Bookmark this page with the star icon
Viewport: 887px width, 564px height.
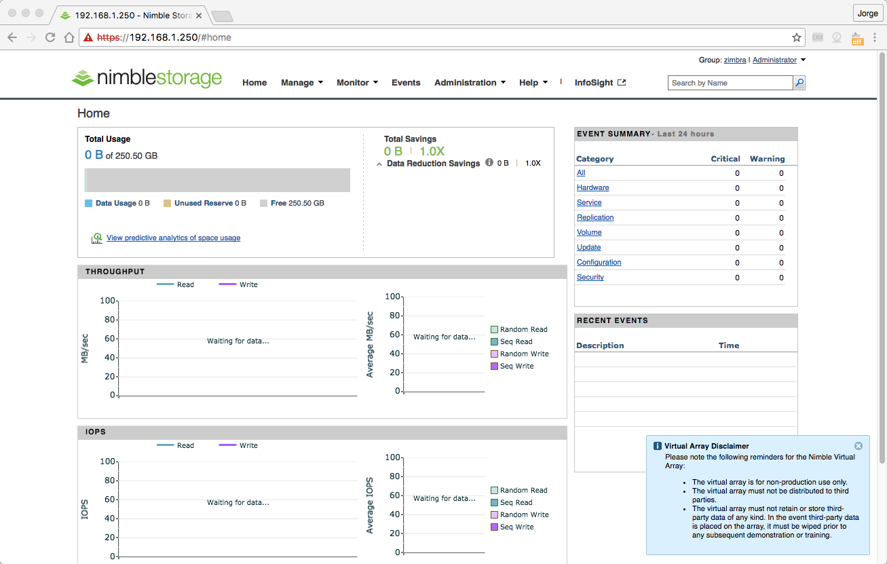tap(797, 37)
